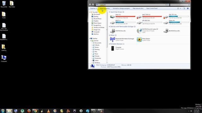The width and height of the screenshot is (202, 113).
Task: Click the Explorer back arrow button
Action: coord(90,5)
